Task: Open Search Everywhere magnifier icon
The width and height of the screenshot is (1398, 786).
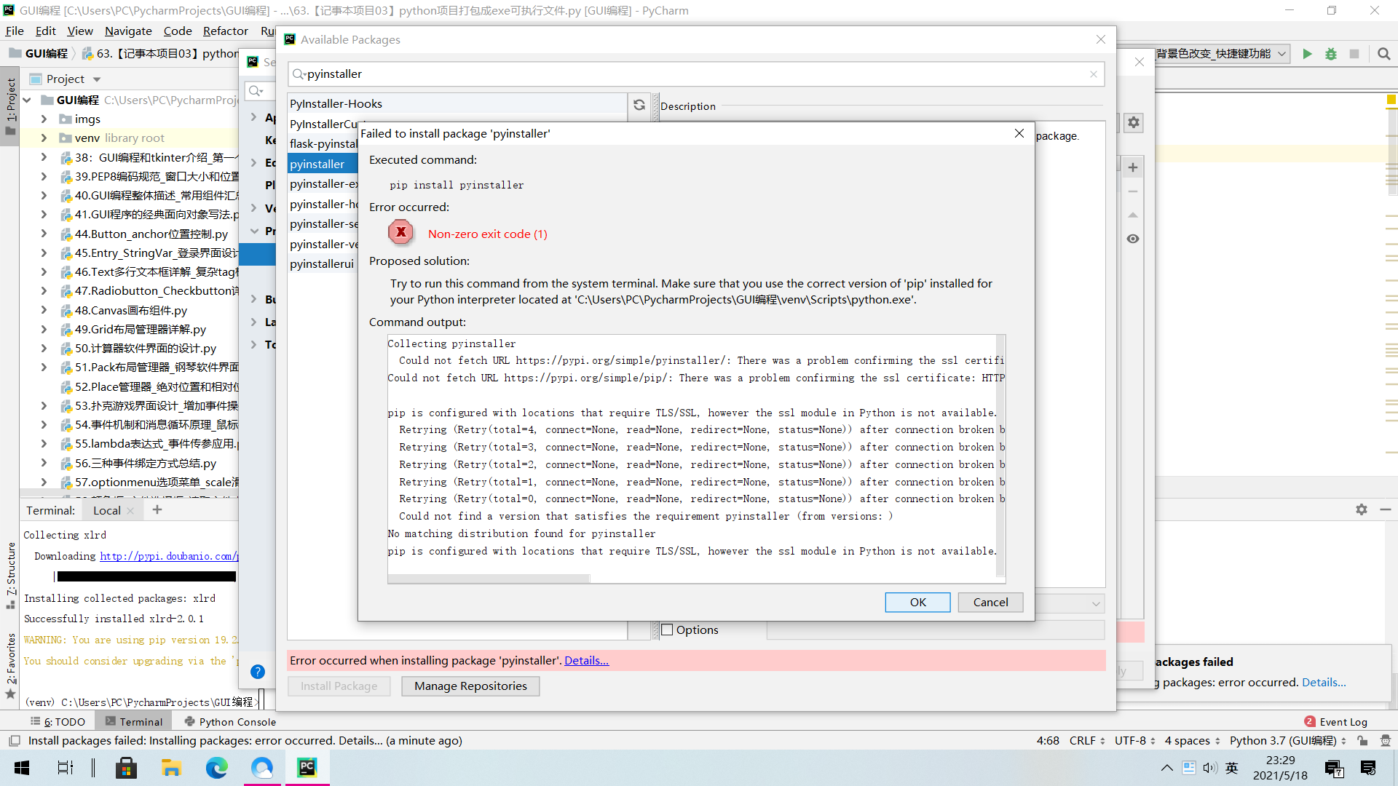Action: [1384, 54]
